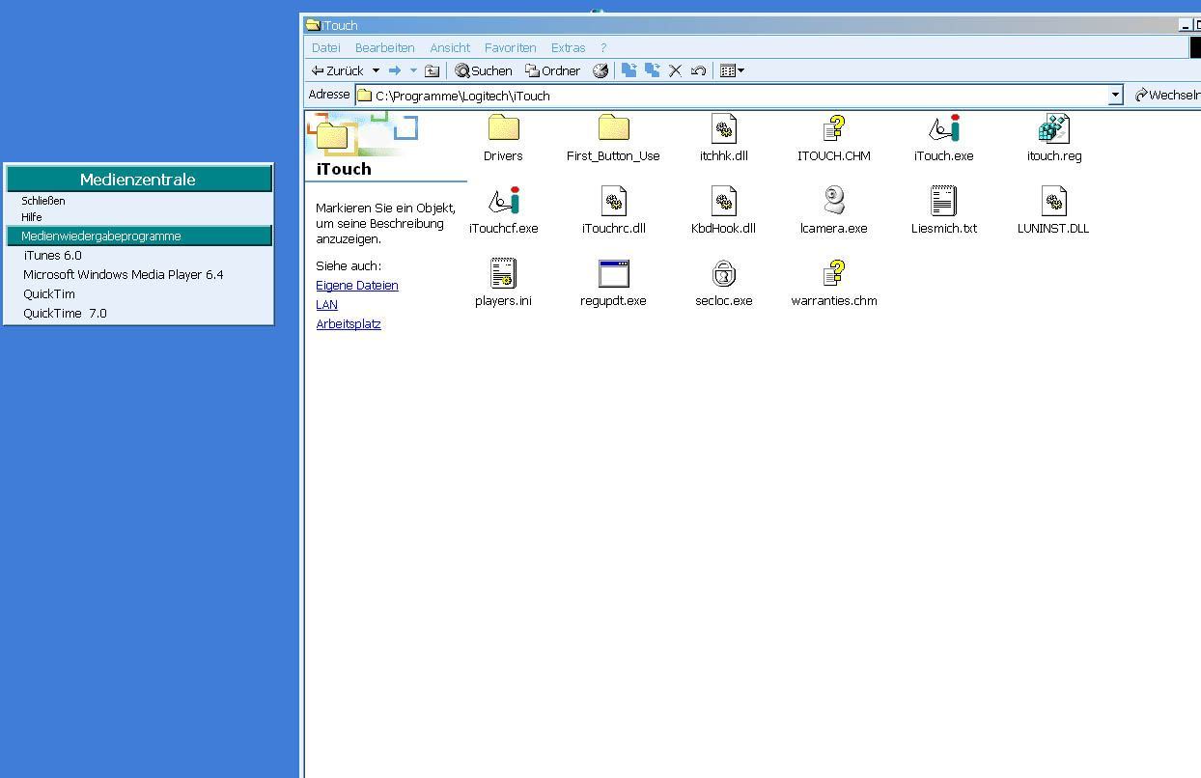Select the itouch.reg registry file
Screen dimensions: 1201x778
point(1053,138)
